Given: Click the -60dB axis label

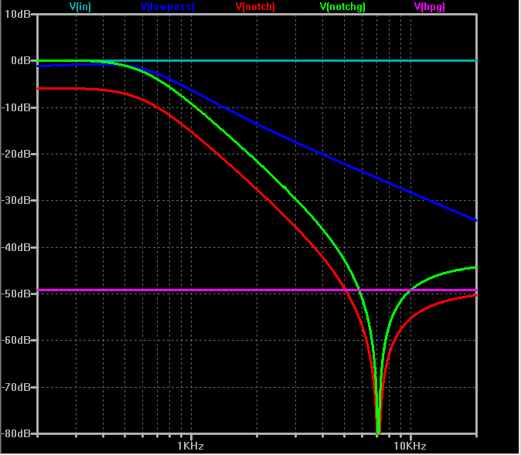Looking at the screenshot, I should (16, 340).
